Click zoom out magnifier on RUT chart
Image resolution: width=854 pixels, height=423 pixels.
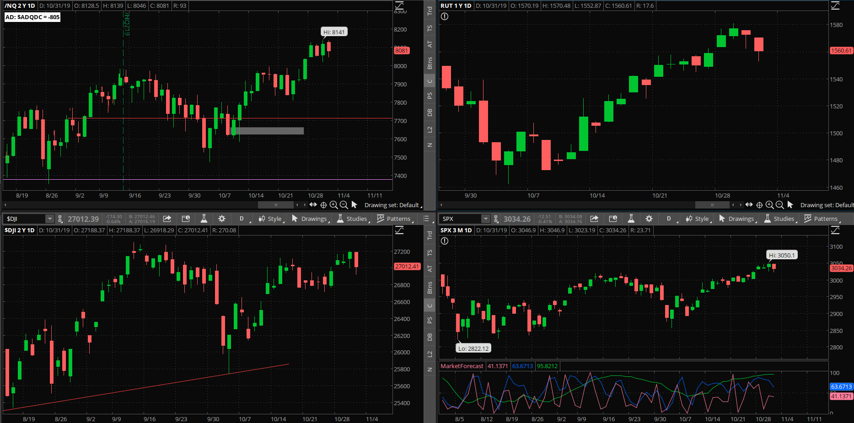(x=780, y=205)
